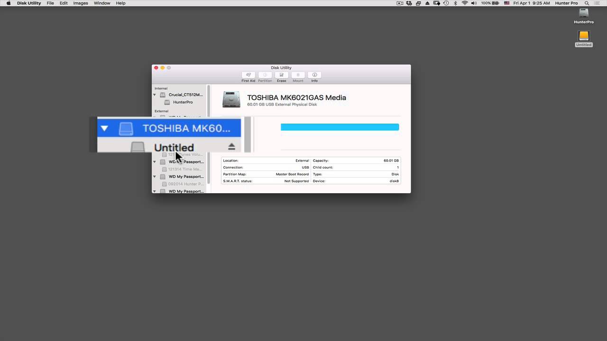Click the sync arrows menu bar icon
The image size is (607, 341).
[409, 3]
